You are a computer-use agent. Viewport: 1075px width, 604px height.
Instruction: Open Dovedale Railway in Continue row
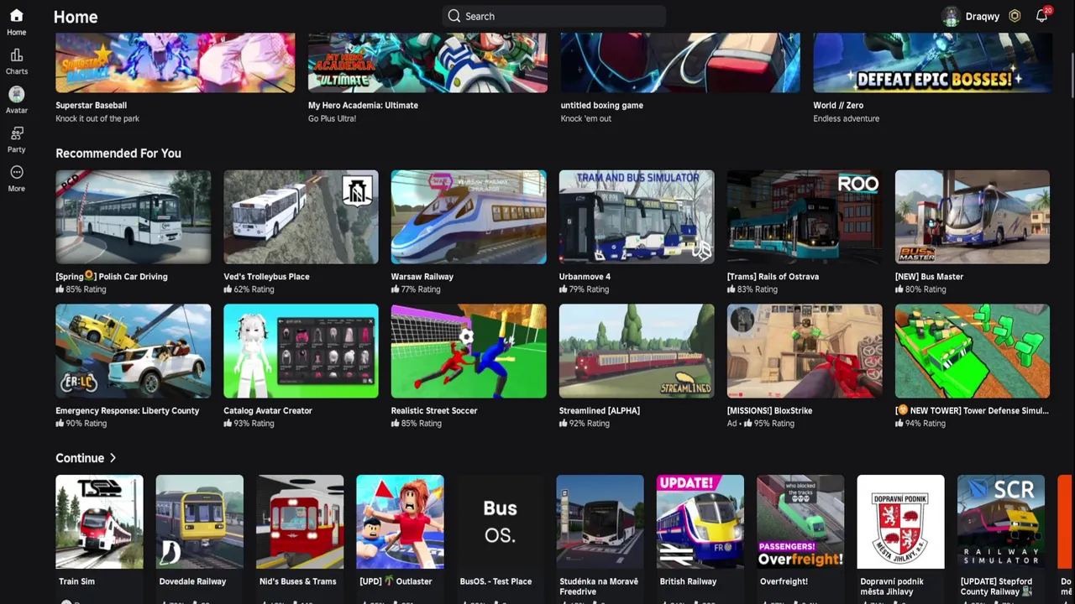(x=199, y=522)
